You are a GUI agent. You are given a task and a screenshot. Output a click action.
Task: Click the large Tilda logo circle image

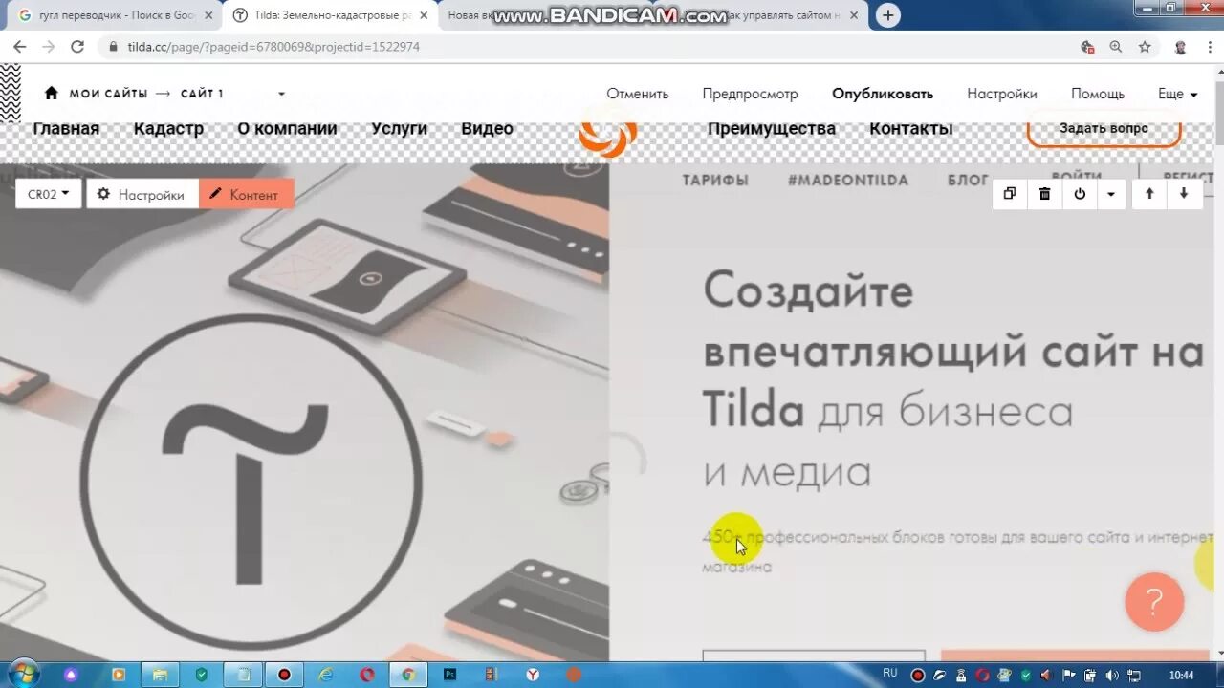pos(251,484)
